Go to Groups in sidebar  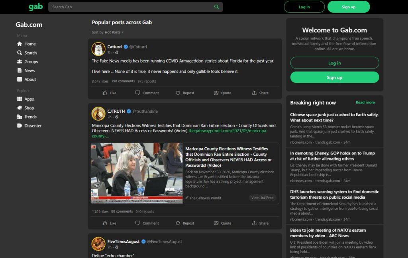tap(27, 62)
